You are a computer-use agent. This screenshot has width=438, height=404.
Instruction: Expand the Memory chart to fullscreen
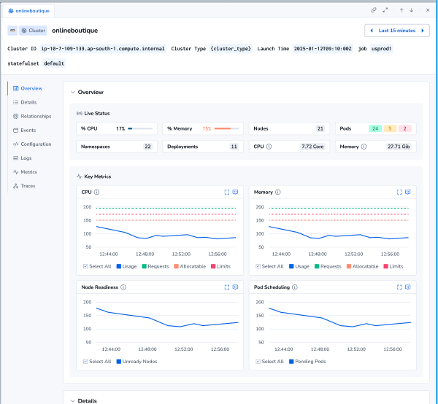click(x=399, y=192)
